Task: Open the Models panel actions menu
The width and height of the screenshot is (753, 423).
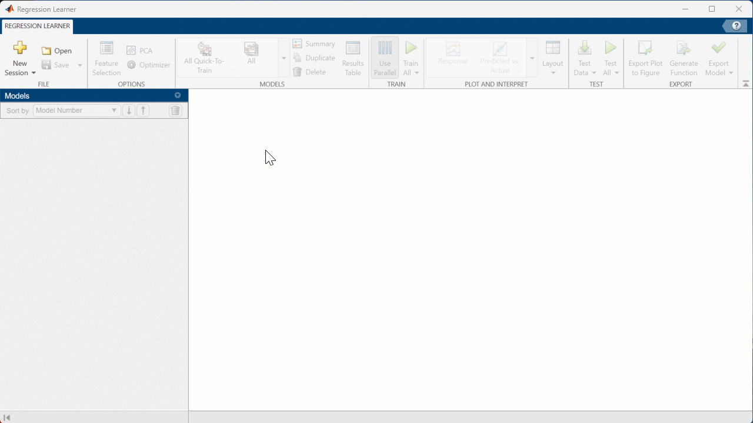Action: click(x=178, y=95)
